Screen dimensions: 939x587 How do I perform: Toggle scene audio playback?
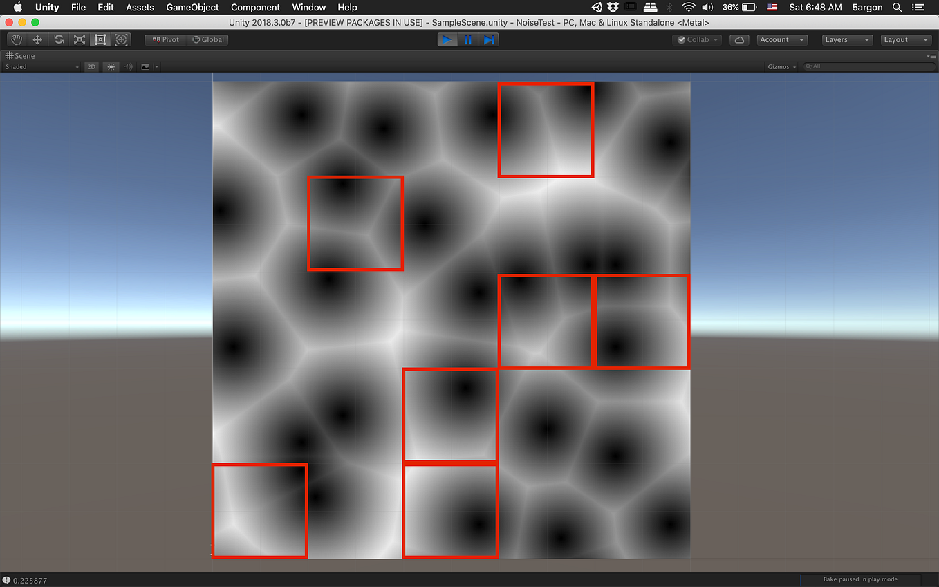(127, 66)
